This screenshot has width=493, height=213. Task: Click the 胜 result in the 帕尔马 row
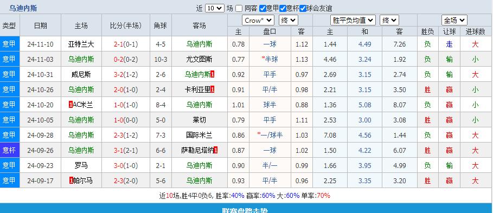click(427, 180)
